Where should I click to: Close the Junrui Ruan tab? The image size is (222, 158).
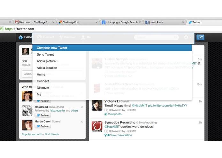click(x=183, y=22)
